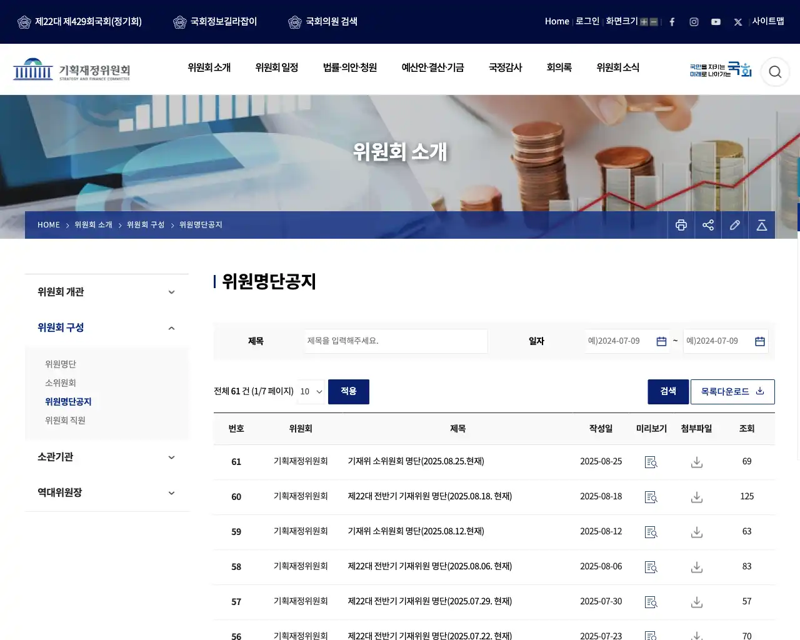Screen dimensions: 800x640
Task: Click the 검색 search button
Action: click(x=668, y=392)
